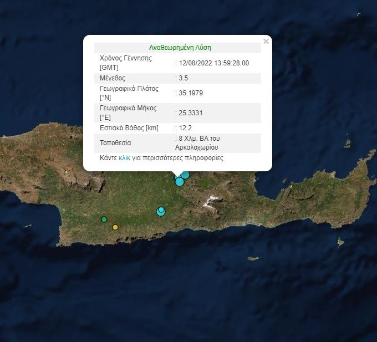Click the green earthquake marker
This screenshot has height=342, width=377.
click(x=104, y=220)
